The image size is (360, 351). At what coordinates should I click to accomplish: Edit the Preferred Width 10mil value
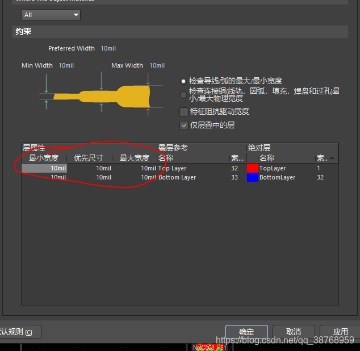pos(108,48)
